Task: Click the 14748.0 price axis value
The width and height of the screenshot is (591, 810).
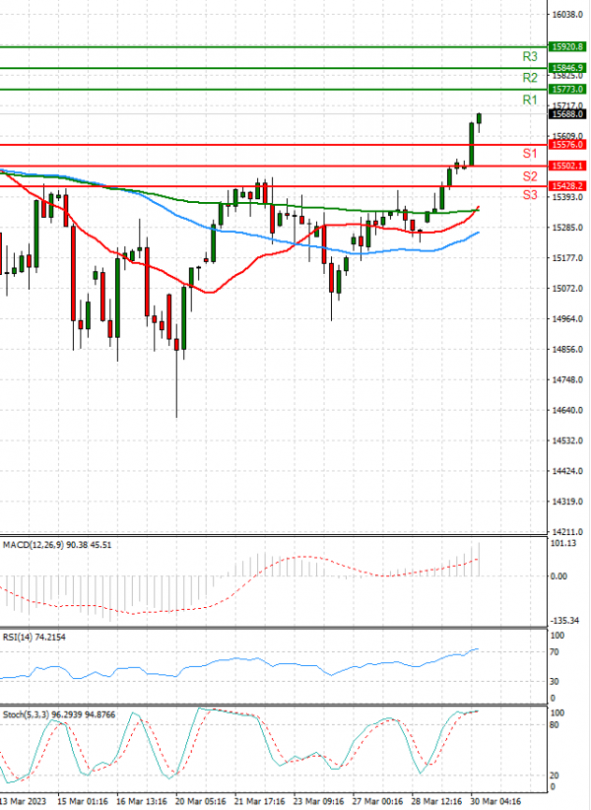Action: coord(567,380)
